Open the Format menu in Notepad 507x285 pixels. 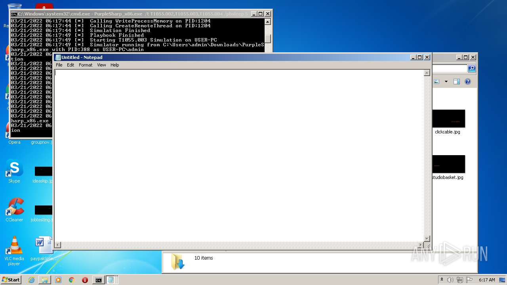[x=86, y=65]
